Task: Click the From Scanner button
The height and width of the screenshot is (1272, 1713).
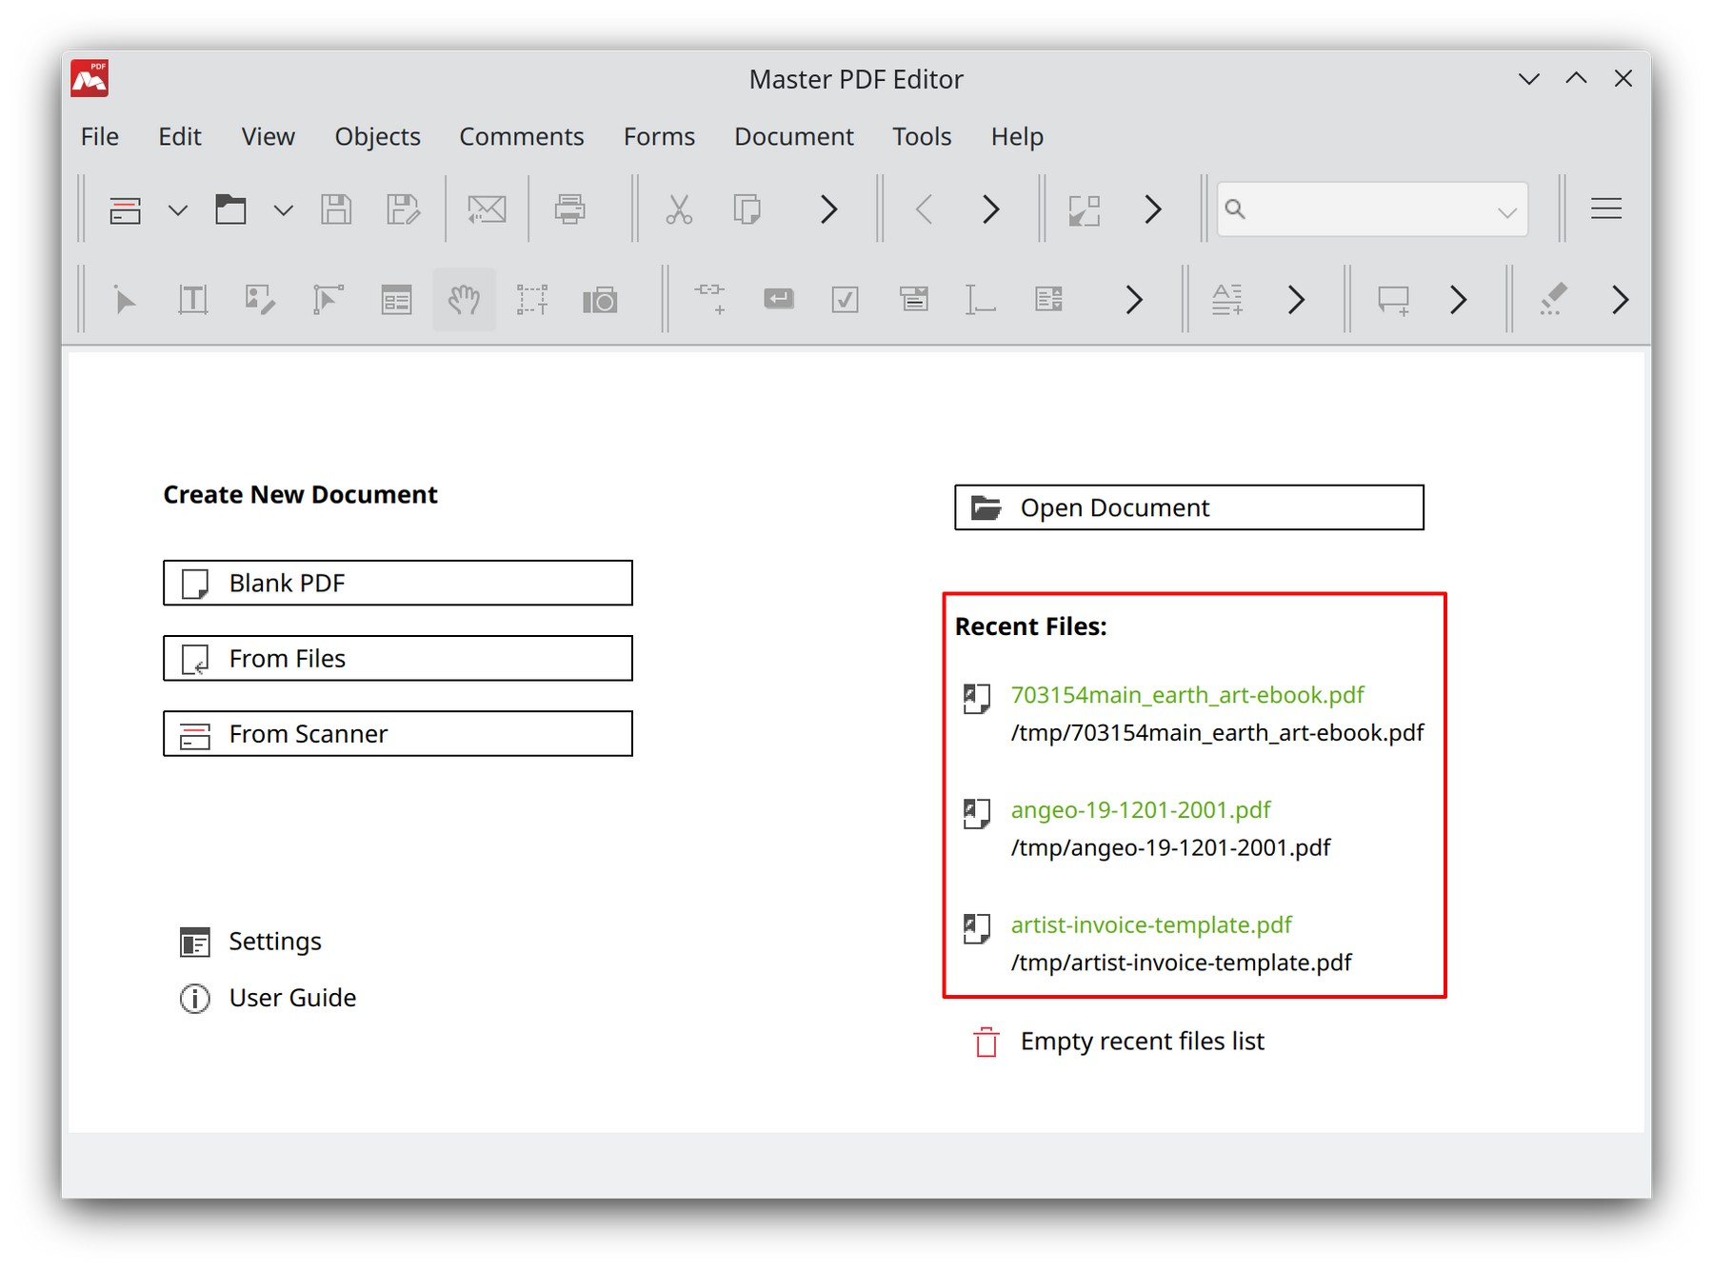Action: click(398, 733)
